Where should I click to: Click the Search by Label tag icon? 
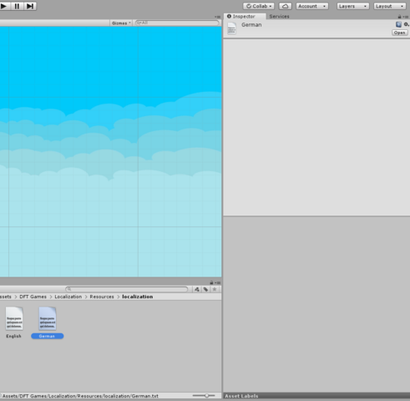pos(205,289)
